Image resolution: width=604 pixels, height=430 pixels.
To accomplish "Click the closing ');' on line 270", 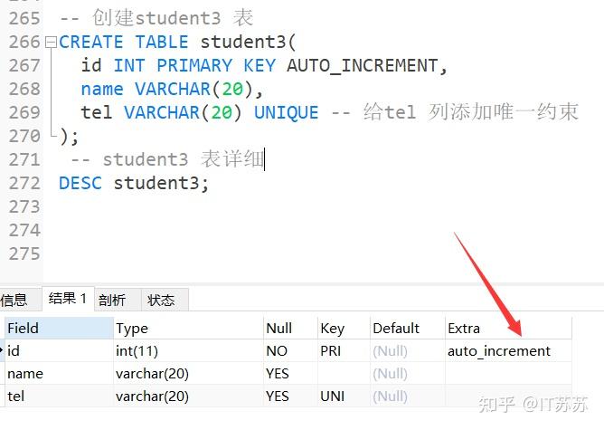I will click(70, 136).
